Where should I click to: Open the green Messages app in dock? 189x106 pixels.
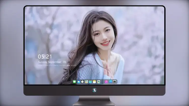(x=74, y=82)
